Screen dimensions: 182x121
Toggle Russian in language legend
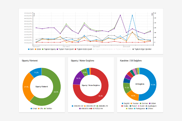(x=134, y=103)
